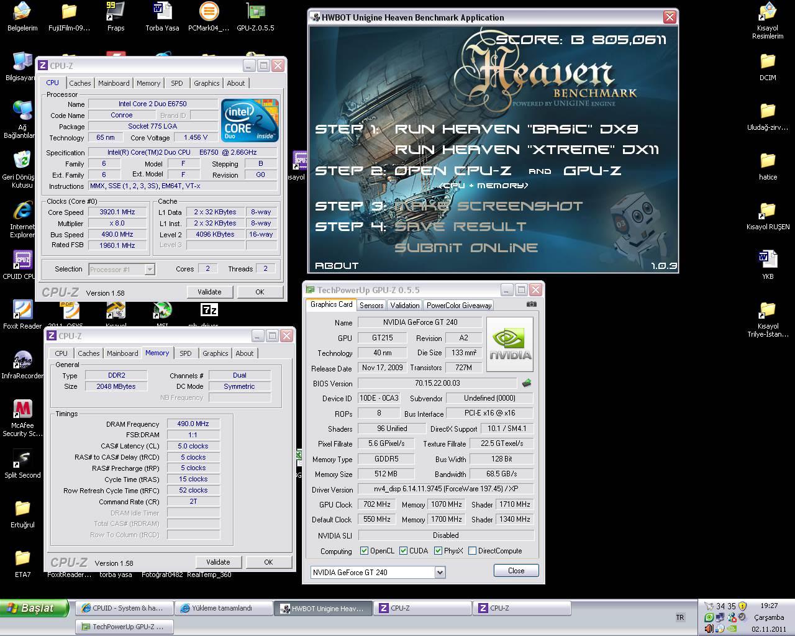
Task: Click Intel Core 2 Duo E6750 name field
Action: point(153,104)
